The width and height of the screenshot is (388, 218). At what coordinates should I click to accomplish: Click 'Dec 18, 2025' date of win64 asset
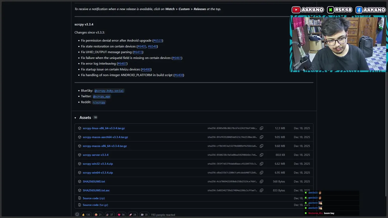pos(302,173)
